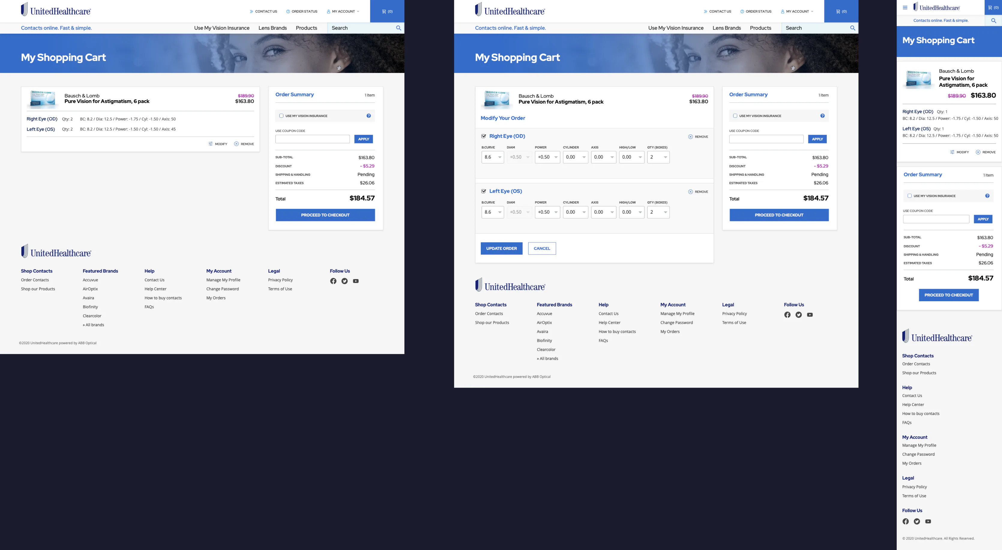Viewport: 1002px width, 550px height.
Task: Click Proceed to Checkout in mobile mockup
Action: pos(949,295)
